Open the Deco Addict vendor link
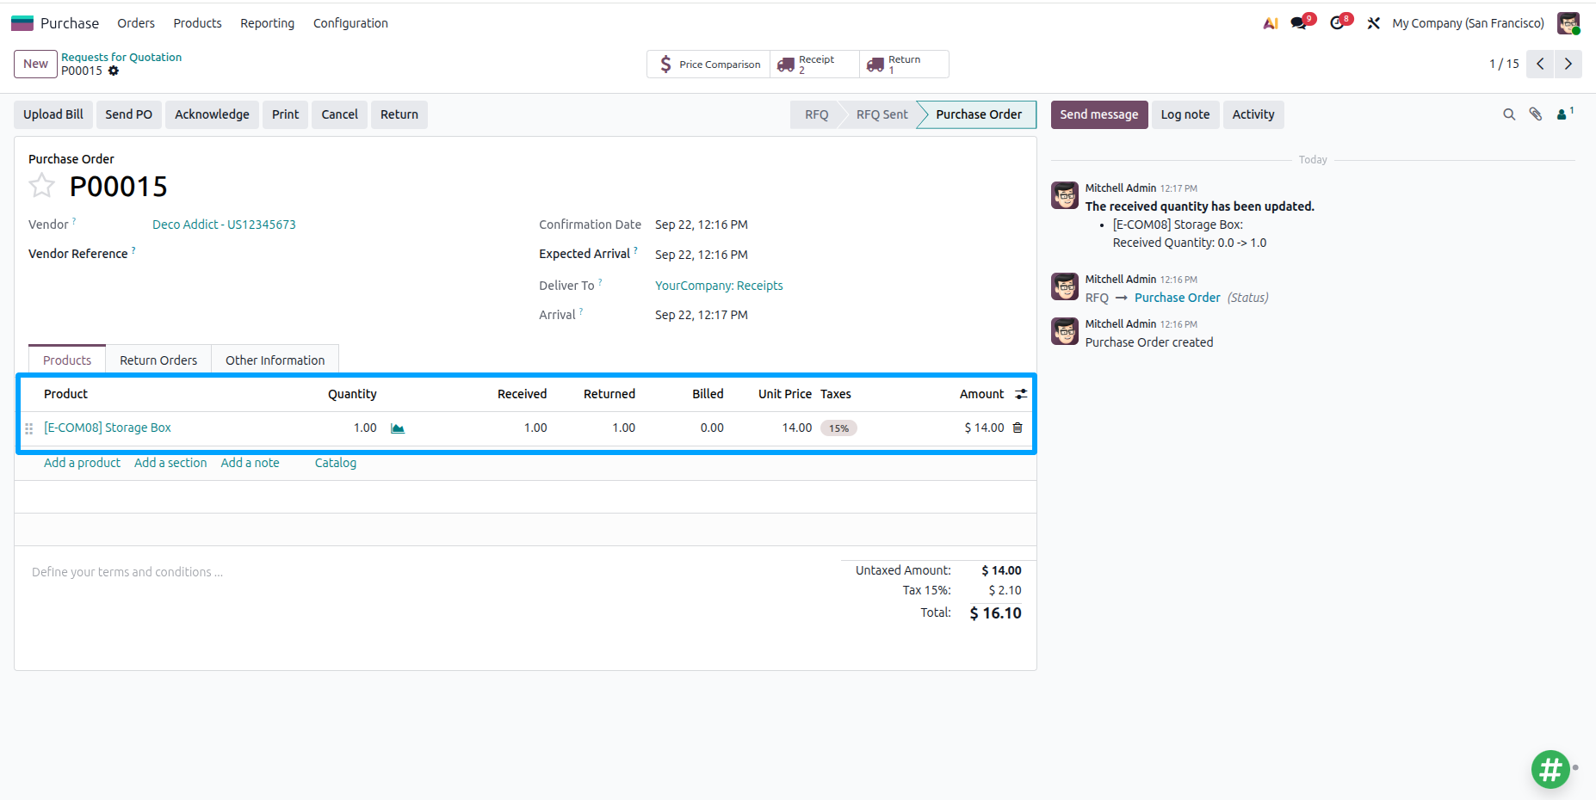Image resolution: width=1596 pixels, height=800 pixels. coord(224,225)
